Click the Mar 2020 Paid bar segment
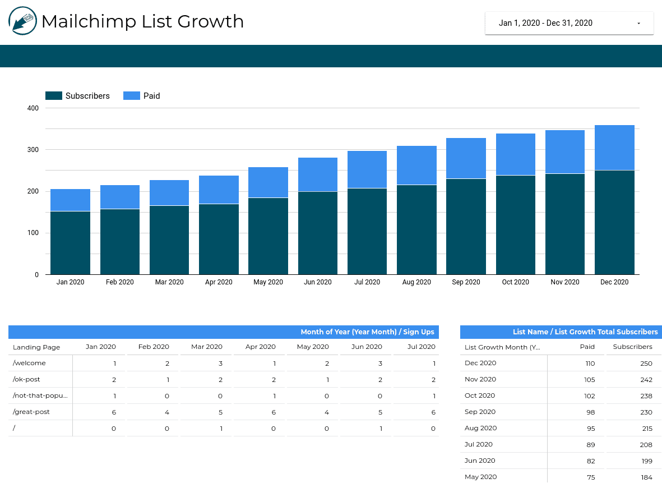This screenshot has width=662, height=483. coord(169,193)
